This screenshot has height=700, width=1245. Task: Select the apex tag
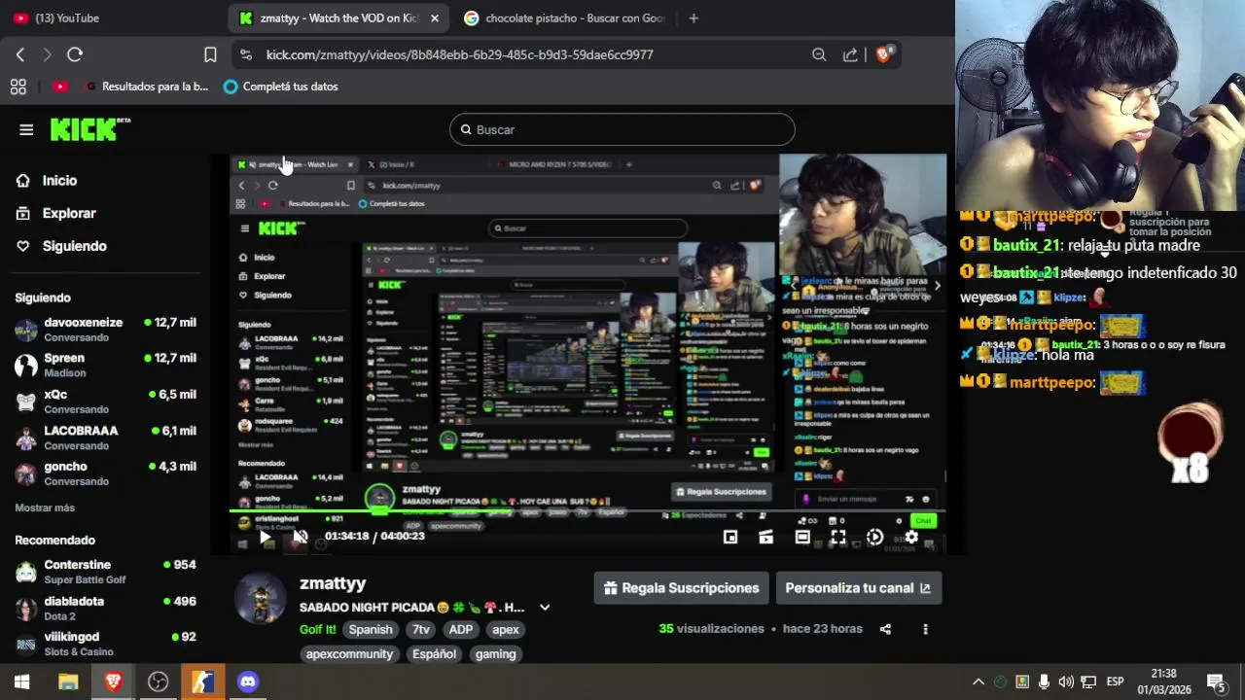[x=506, y=629]
